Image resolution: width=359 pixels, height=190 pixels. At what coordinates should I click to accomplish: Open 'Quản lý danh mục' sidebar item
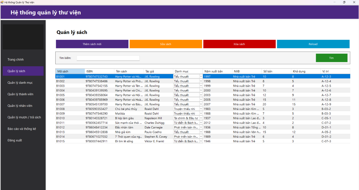click(x=23, y=83)
